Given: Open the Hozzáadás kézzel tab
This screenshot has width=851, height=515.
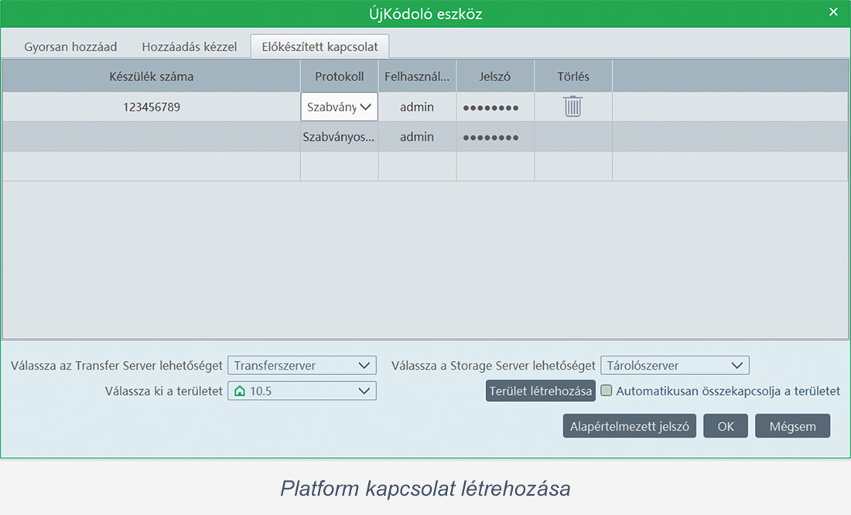Looking at the screenshot, I should [190, 46].
